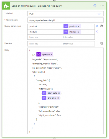Switch Headers to text mode
This screenshot has width=109, height=139.
click(102, 43)
